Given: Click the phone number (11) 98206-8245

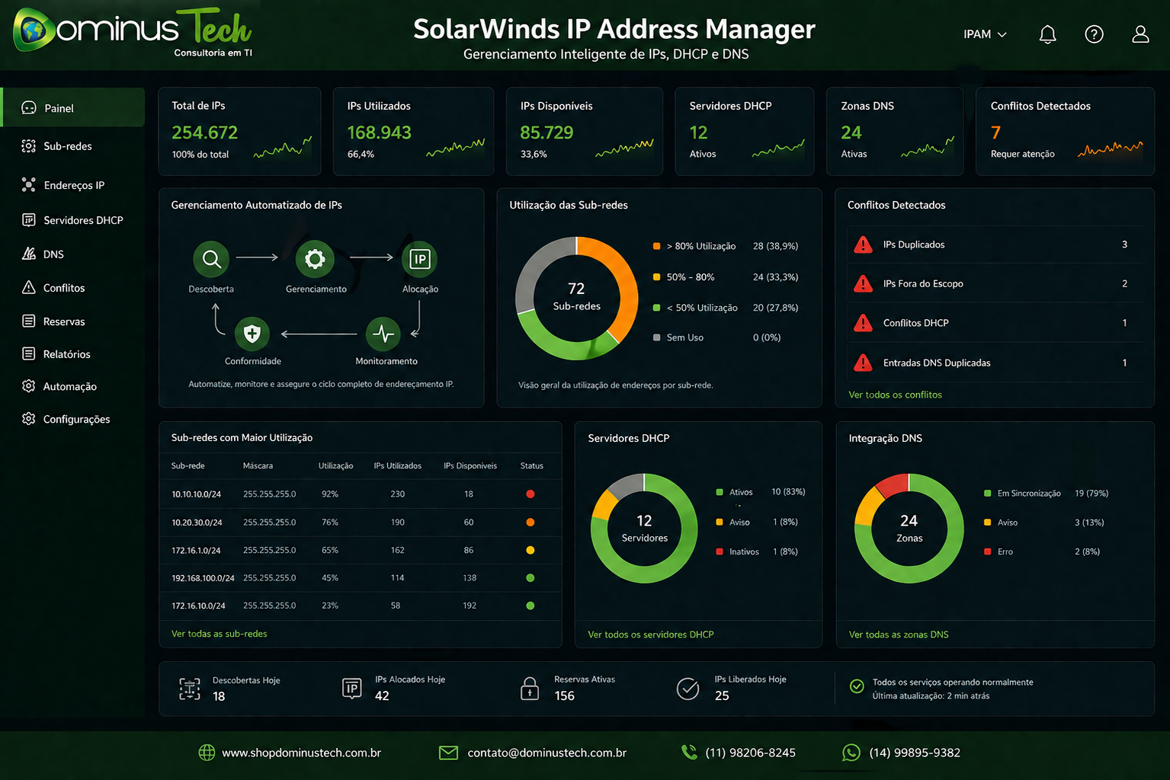Looking at the screenshot, I should [750, 753].
